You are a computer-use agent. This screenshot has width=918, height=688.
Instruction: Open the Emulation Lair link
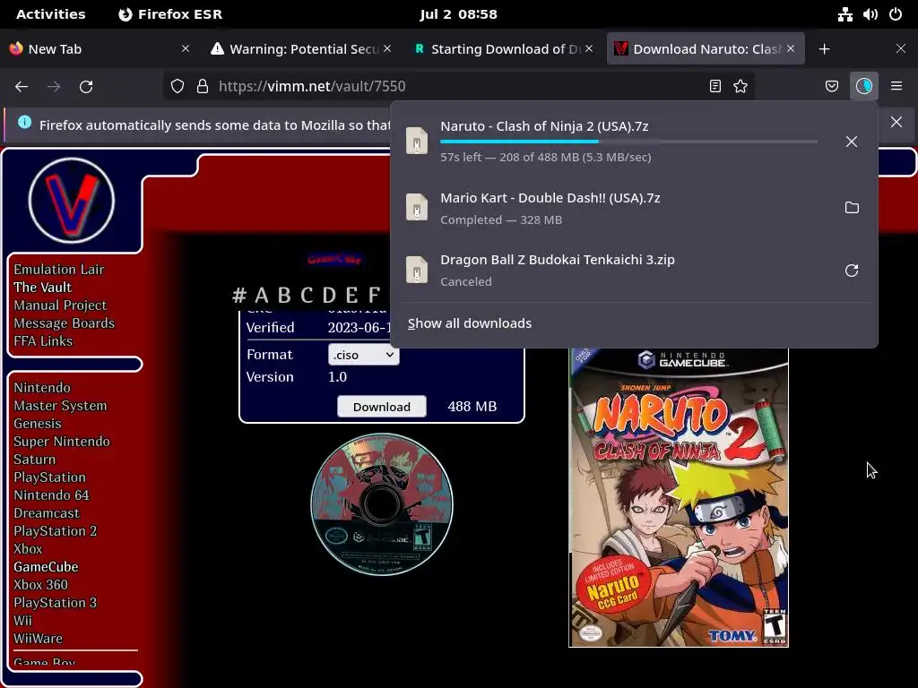58,270
